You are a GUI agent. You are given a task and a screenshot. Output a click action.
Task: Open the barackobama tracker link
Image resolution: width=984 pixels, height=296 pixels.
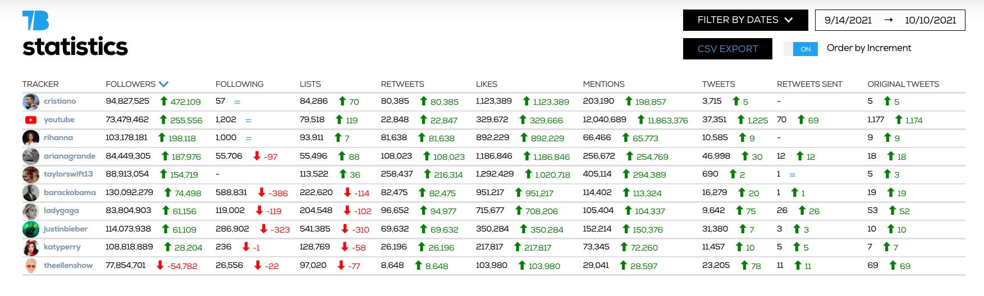point(70,193)
